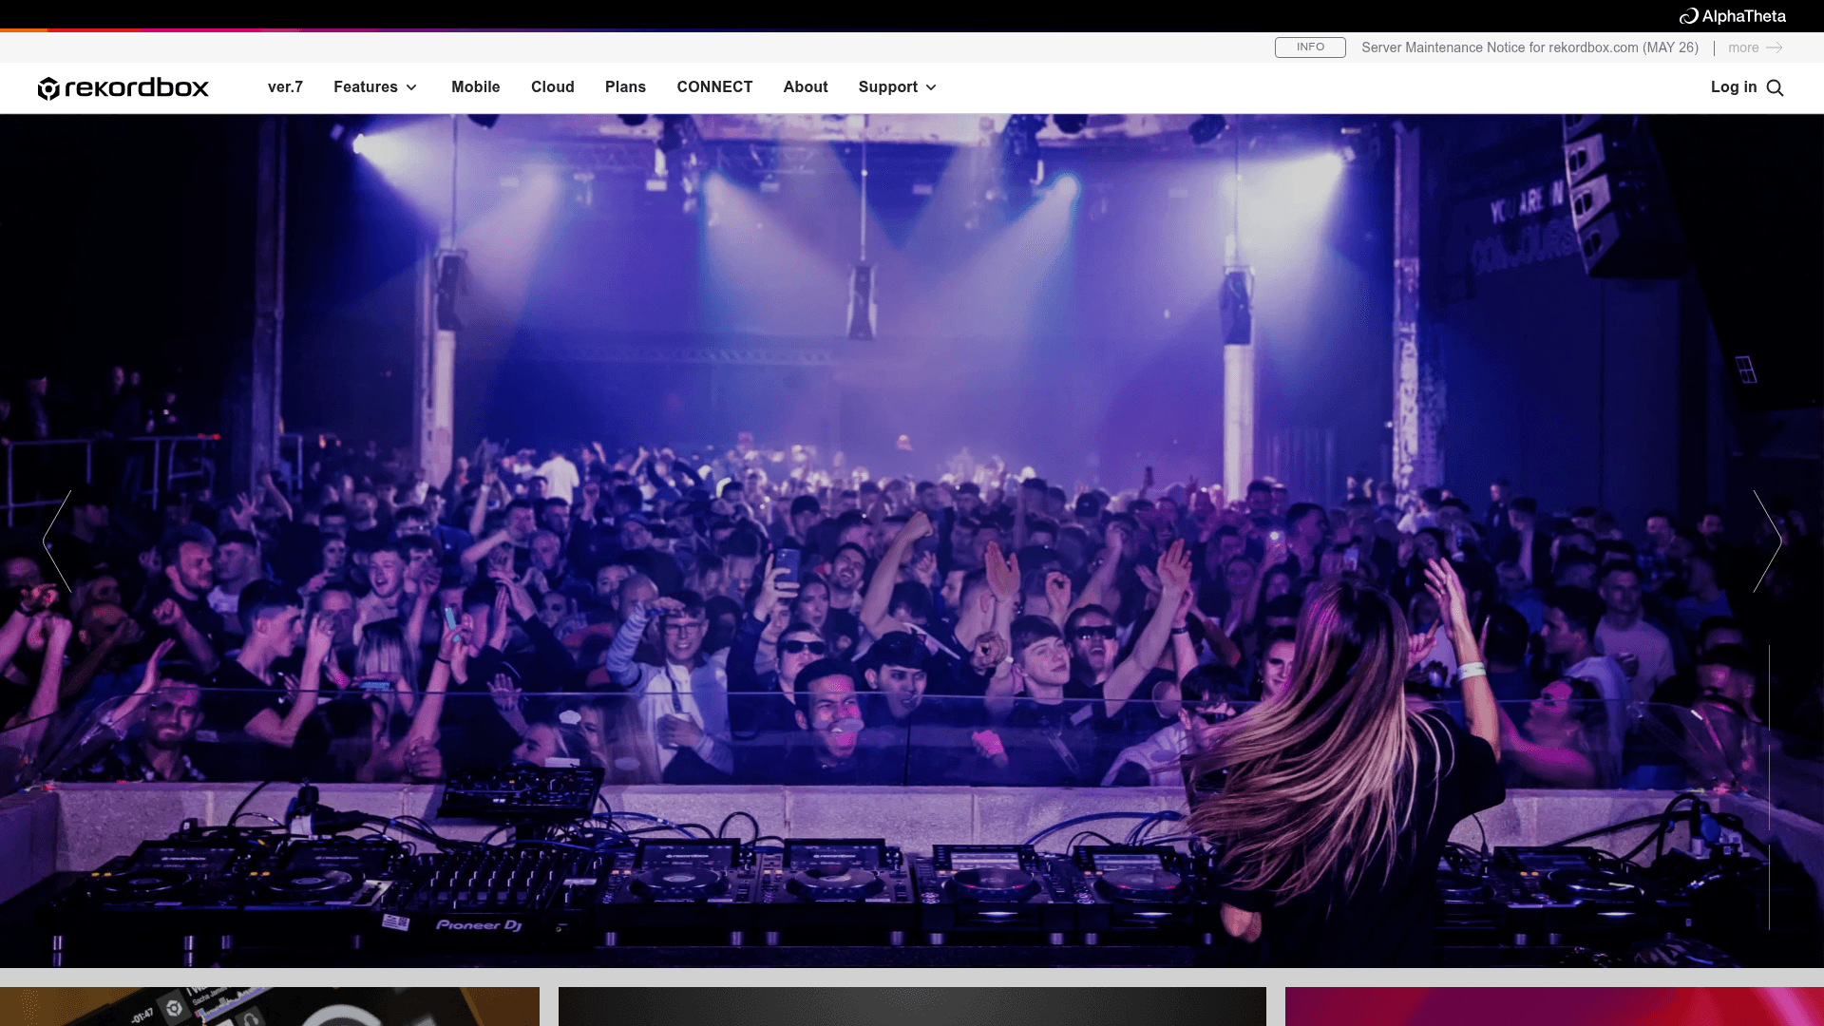Click the arrow icon beside more
The width and height of the screenshot is (1824, 1026).
click(x=1775, y=47)
